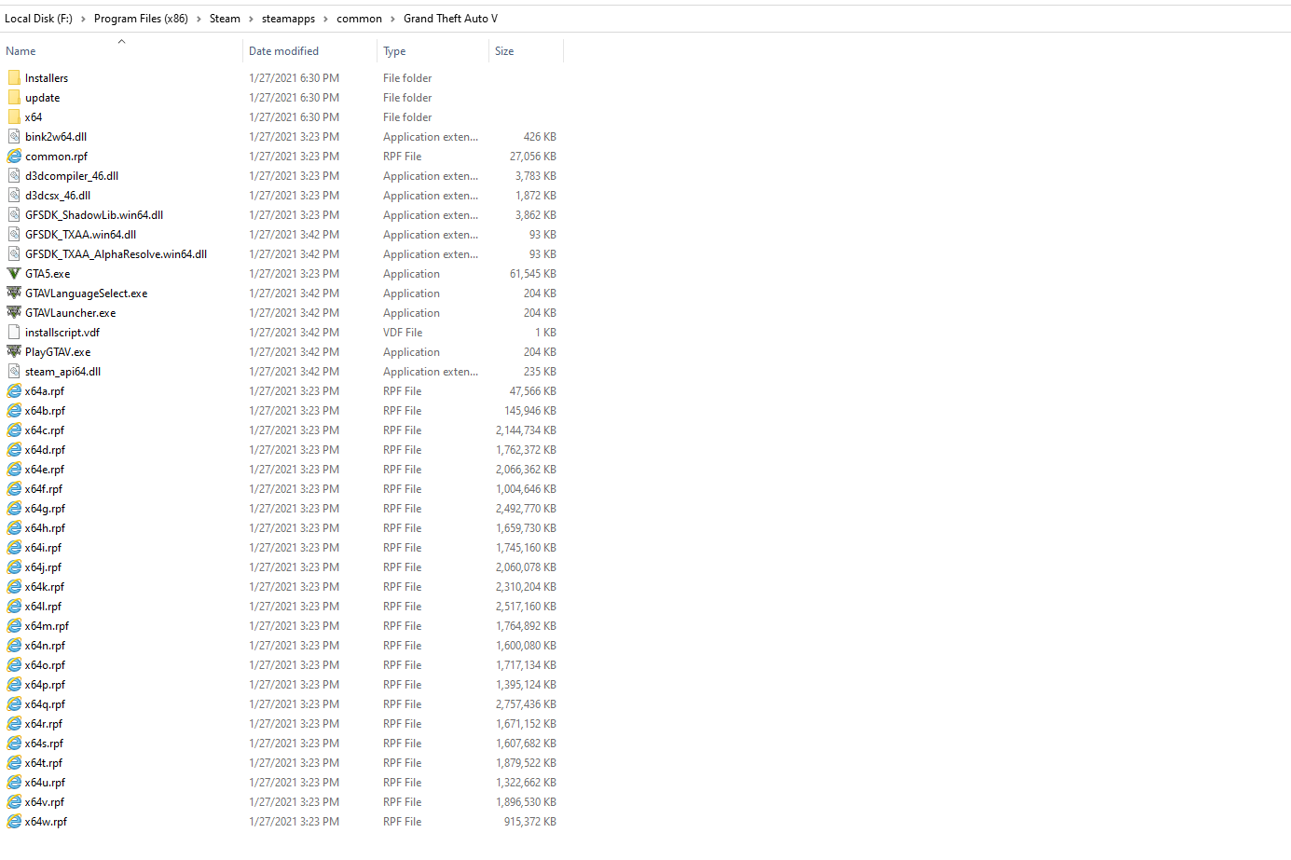The width and height of the screenshot is (1291, 860).
Task: Select the PlayGTAV.exe icon
Action: click(14, 351)
